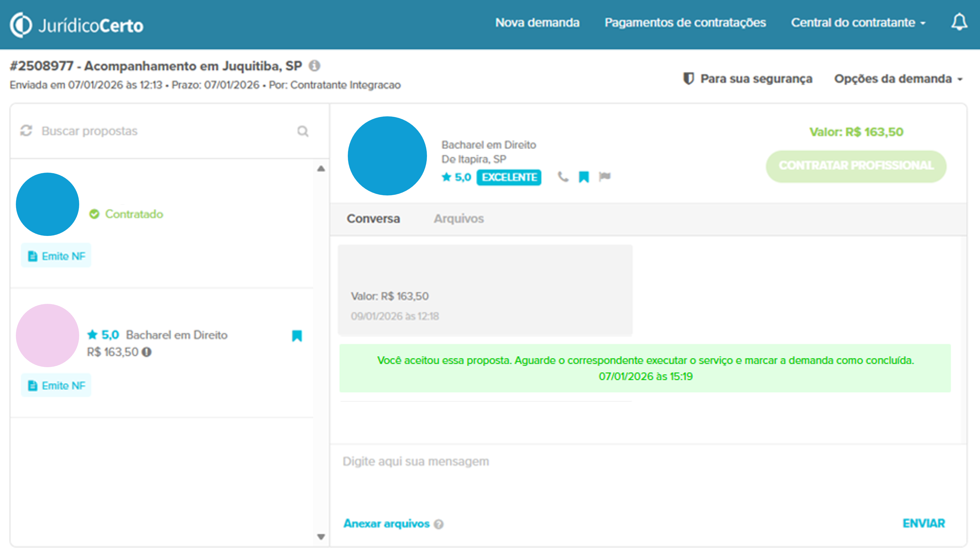The height and width of the screenshot is (555, 980).
Task: Toggle bookmark on second proposal card
Action: (x=297, y=335)
